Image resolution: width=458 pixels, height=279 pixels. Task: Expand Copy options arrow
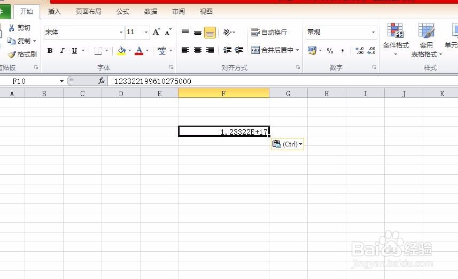[34, 41]
